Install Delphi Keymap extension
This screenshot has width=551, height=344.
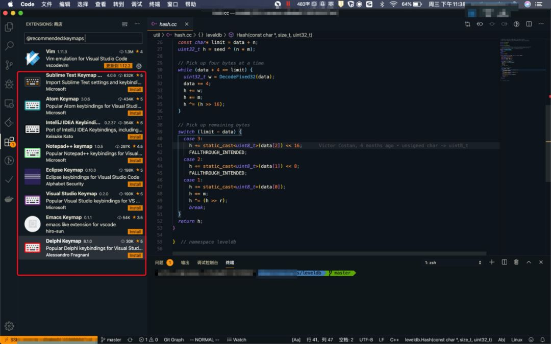coord(135,255)
